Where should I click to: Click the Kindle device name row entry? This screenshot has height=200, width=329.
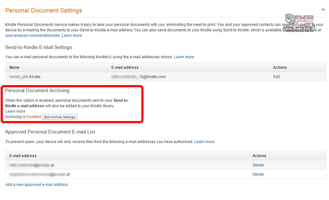(25, 77)
